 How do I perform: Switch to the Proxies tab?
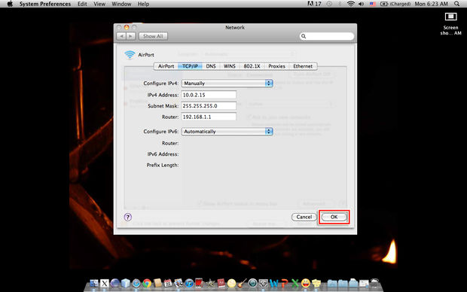[276, 66]
